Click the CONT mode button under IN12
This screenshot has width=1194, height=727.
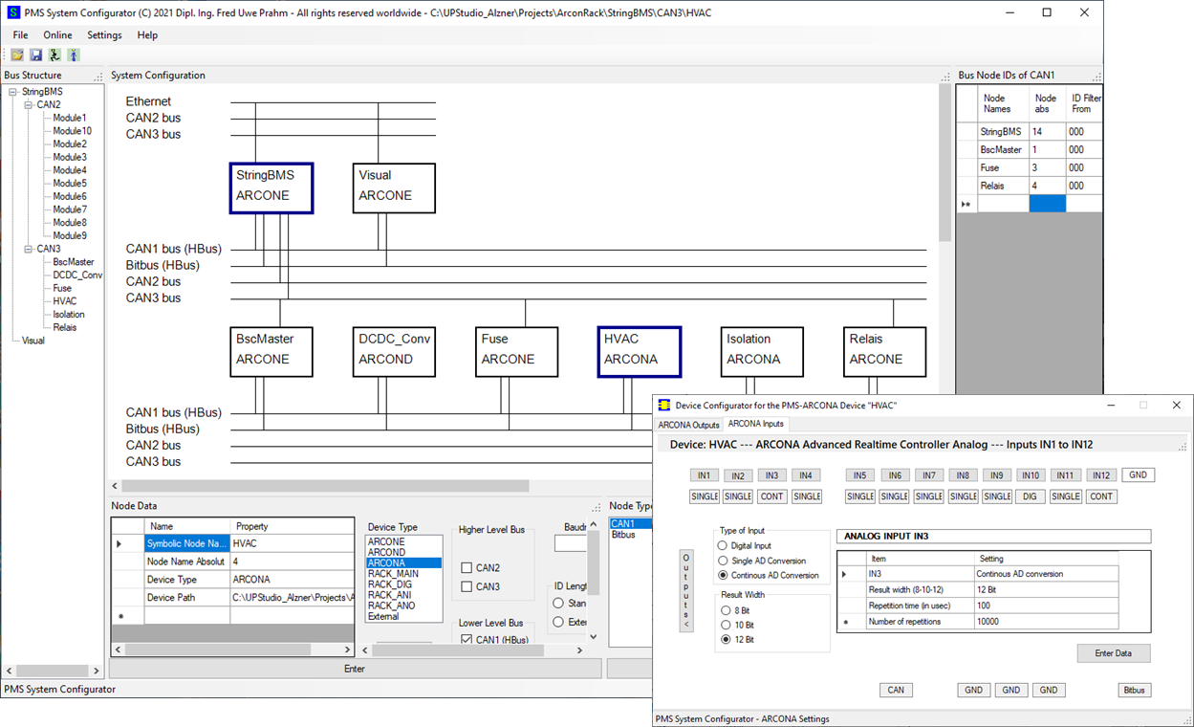click(1100, 496)
